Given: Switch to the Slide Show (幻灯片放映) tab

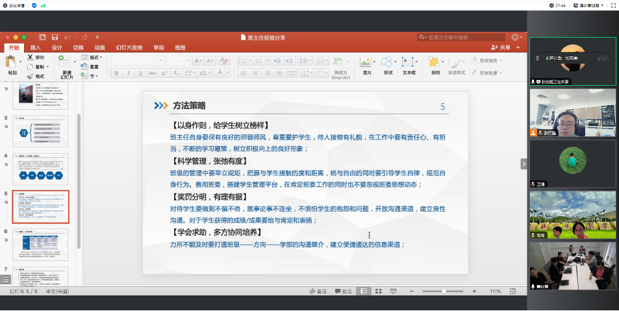Looking at the screenshot, I should click(129, 47).
